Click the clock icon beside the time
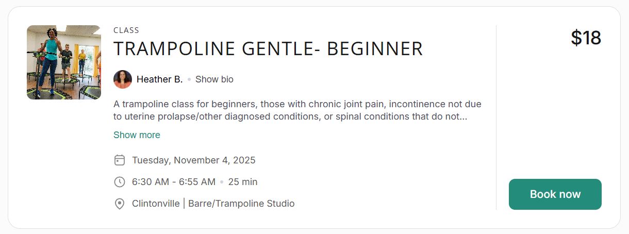629x234 pixels. (x=120, y=182)
